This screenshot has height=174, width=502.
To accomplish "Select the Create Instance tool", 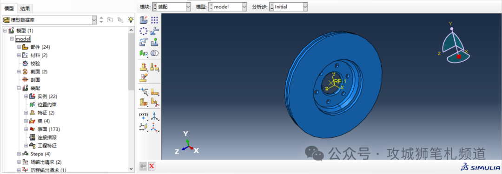I will tap(144, 20).
